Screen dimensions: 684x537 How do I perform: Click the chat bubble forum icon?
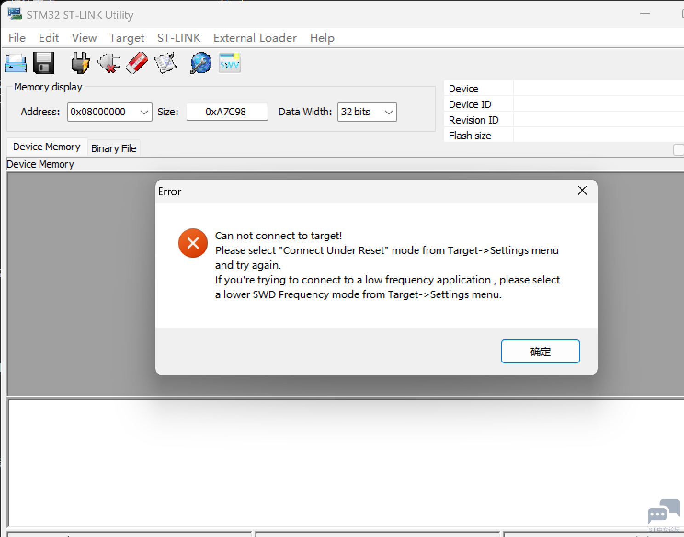(664, 511)
